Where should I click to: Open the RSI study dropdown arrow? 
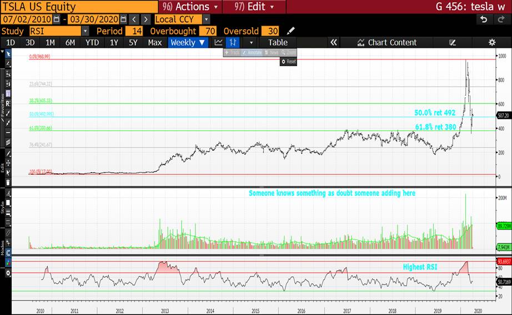coord(85,31)
